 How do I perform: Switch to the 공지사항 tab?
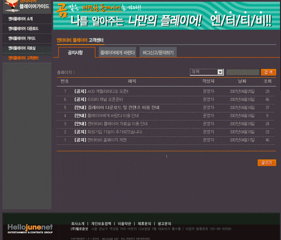pos(77,52)
